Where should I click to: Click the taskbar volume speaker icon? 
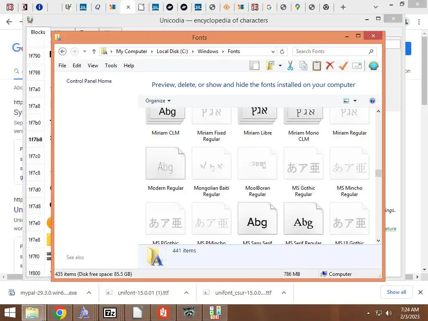[388, 313]
